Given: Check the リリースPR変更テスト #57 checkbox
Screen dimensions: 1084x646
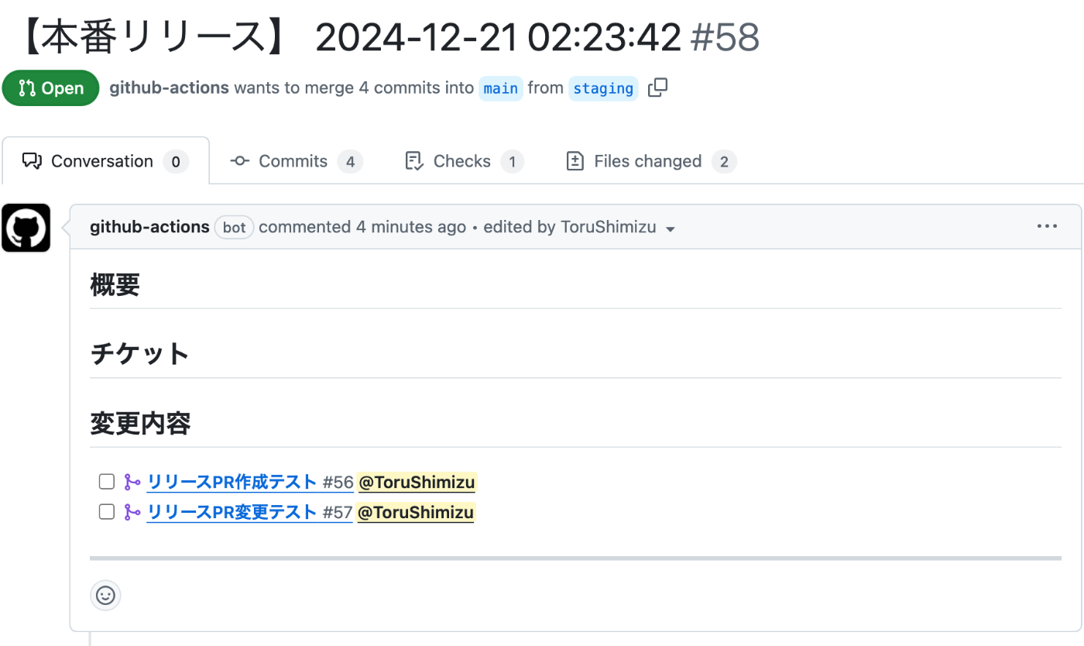Looking at the screenshot, I should 107,512.
